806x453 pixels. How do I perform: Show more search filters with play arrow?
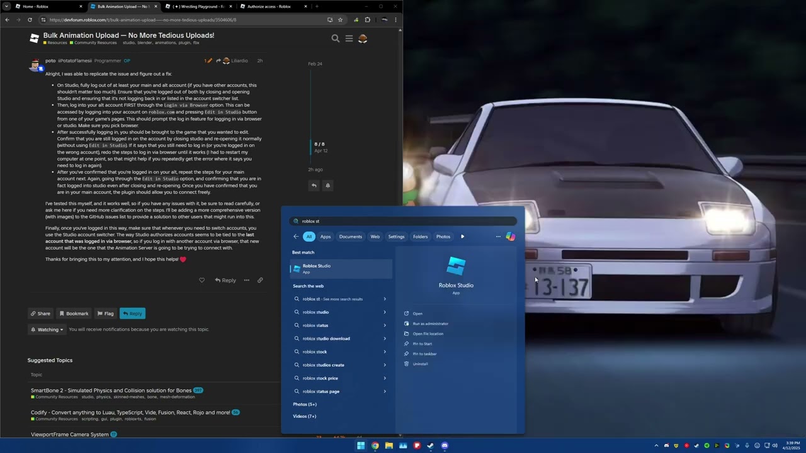(462, 237)
